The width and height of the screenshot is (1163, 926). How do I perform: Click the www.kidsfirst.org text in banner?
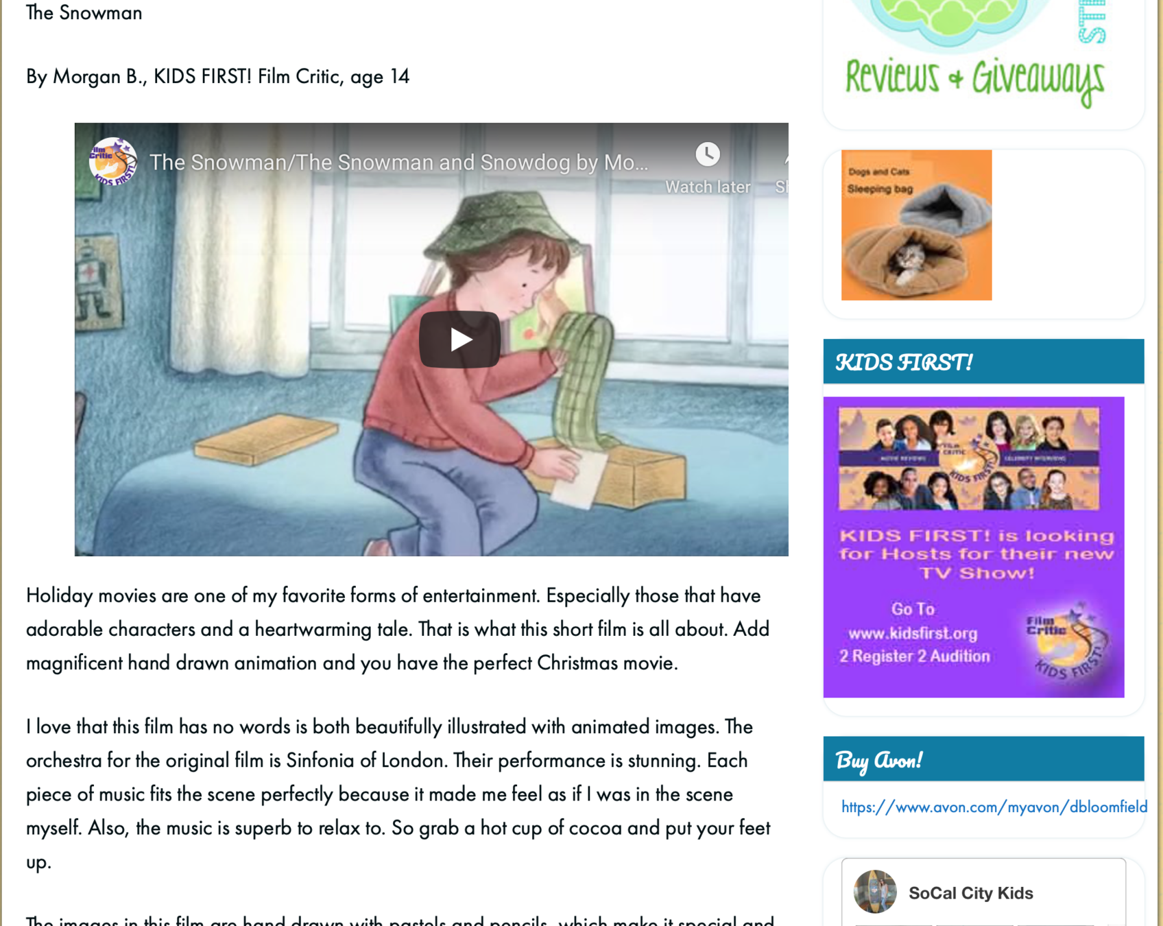click(913, 633)
